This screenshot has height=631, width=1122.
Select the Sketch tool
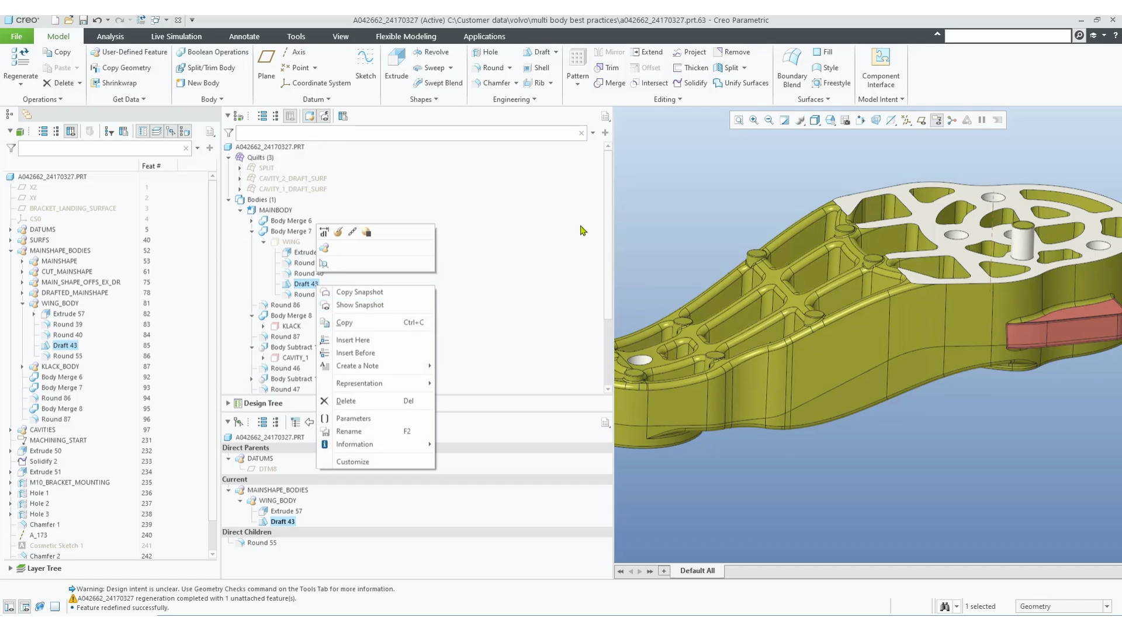(365, 64)
